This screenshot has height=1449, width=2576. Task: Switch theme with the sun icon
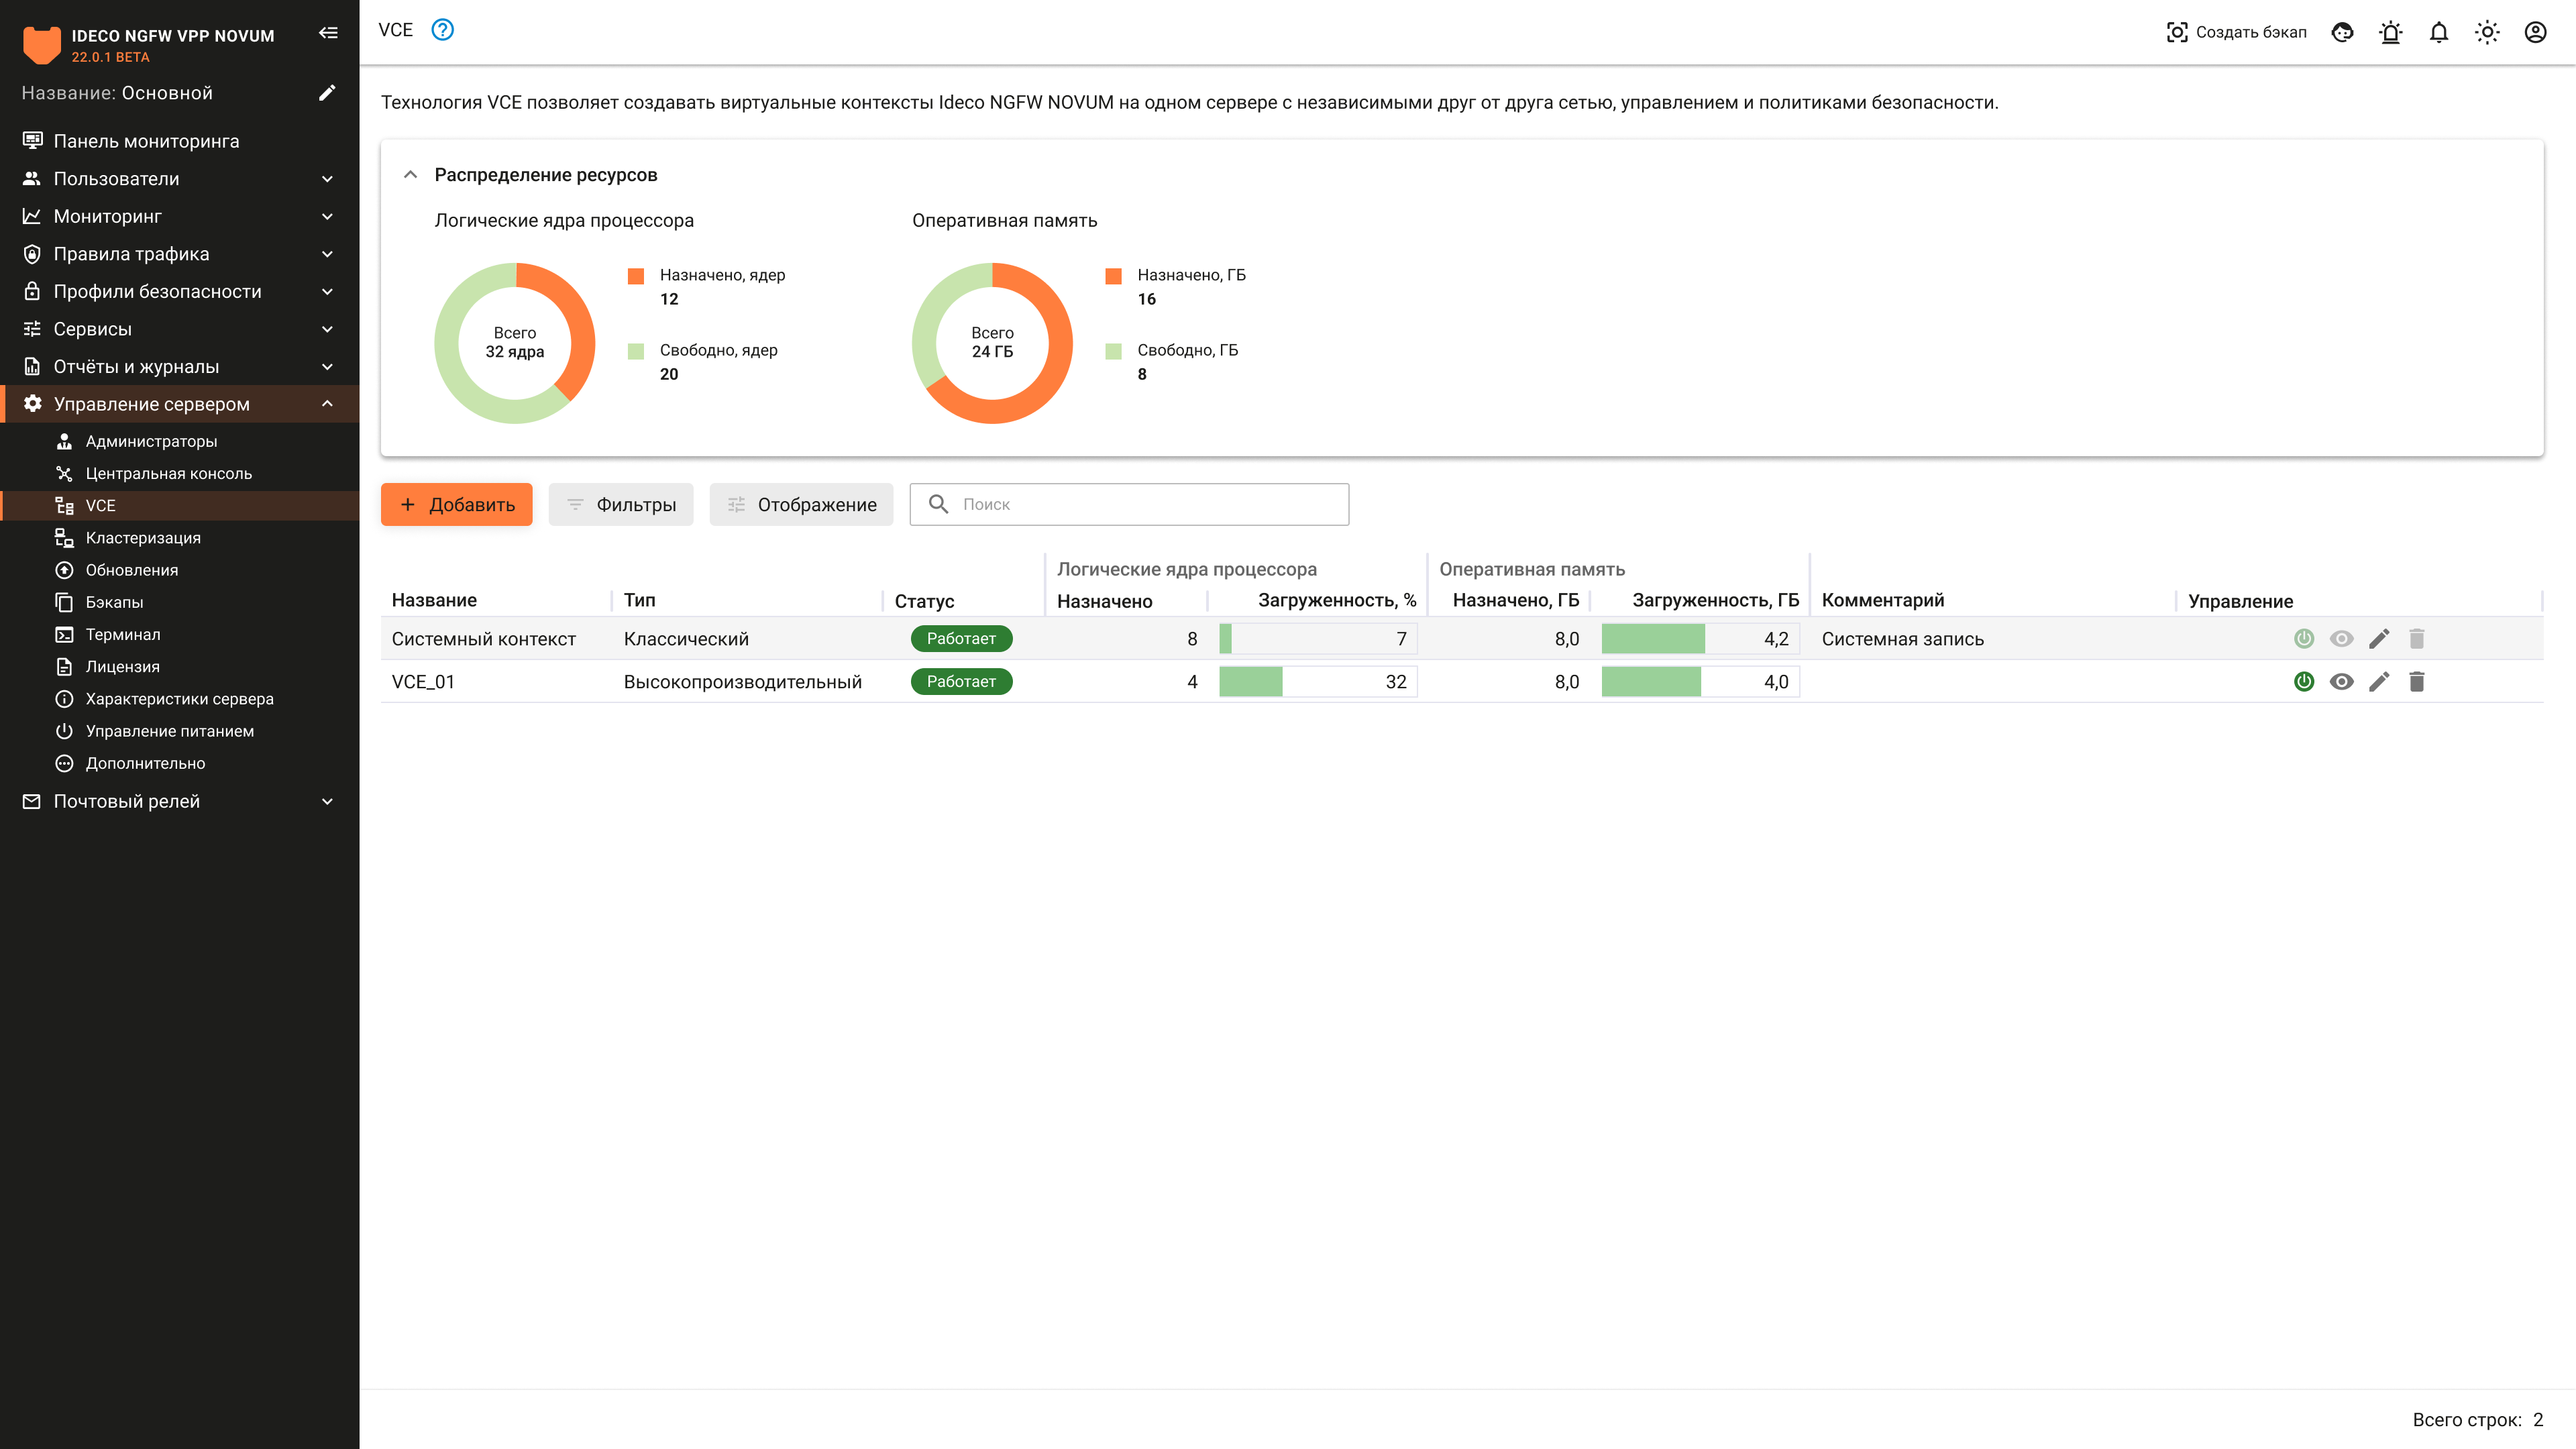click(x=2487, y=32)
